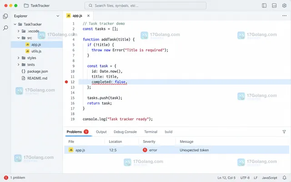This screenshot has width=291, height=182.
Task: Switch to the Debug Console tab
Action: pyautogui.click(x=125, y=131)
